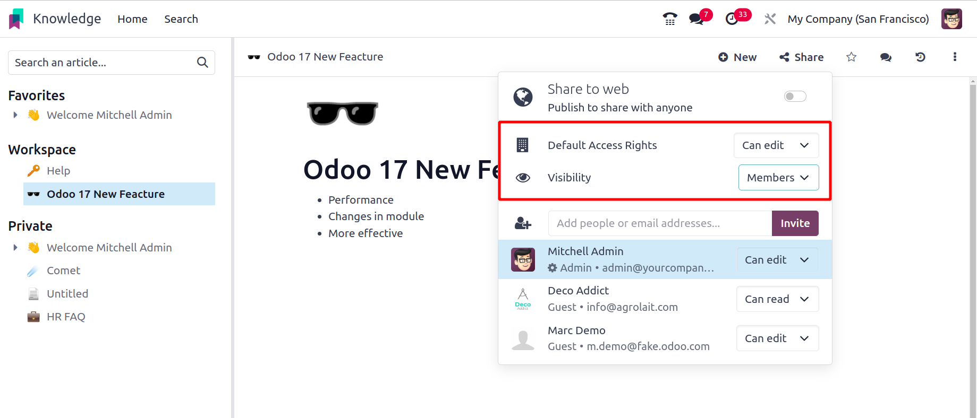Click the Workspace section header
Viewport: 977px width, 418px height.
tap(42, 150)
